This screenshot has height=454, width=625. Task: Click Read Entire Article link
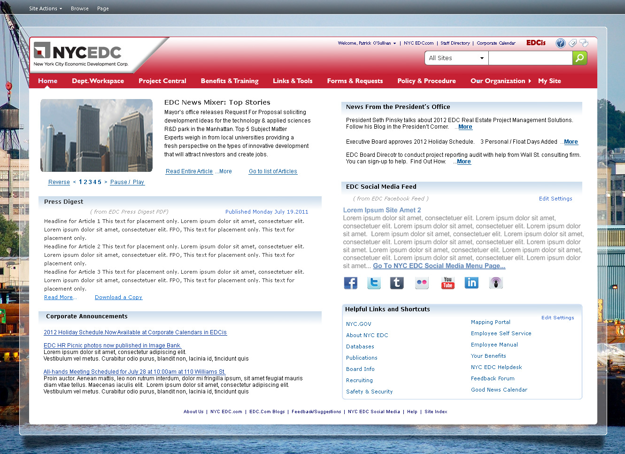point(189,171)
